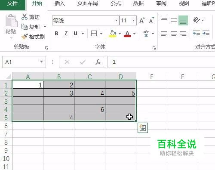215x170 pixels.
Task: Select cell C4 containing 6
Action: click(x=90, y=109)
